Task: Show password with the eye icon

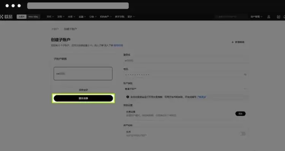Action: pos(245,75)
